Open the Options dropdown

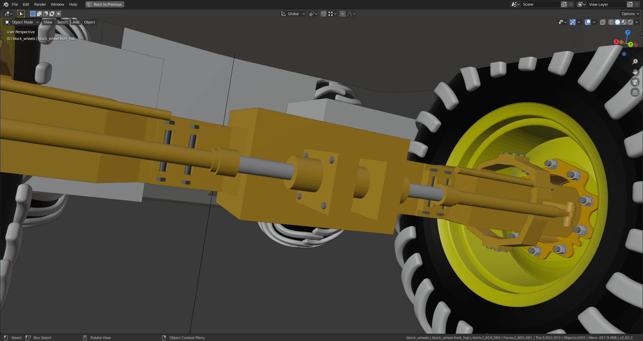point(630,14)
